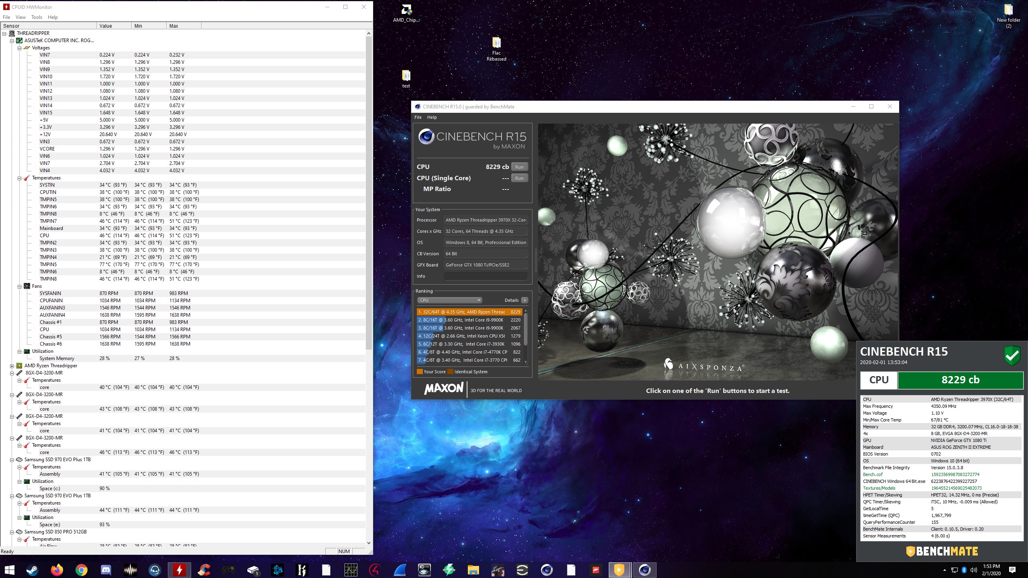Click the volume speaker tray icon
Image resolution: width=1028 pixels, height=578 pixels.
pos(973,570)
